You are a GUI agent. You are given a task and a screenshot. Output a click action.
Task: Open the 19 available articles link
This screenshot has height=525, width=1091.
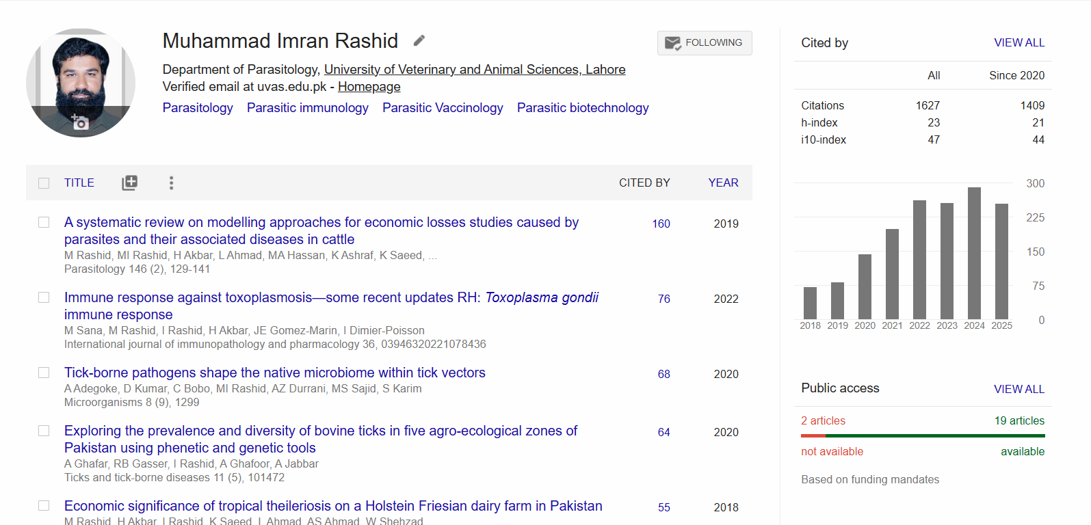coord(1019,420)
